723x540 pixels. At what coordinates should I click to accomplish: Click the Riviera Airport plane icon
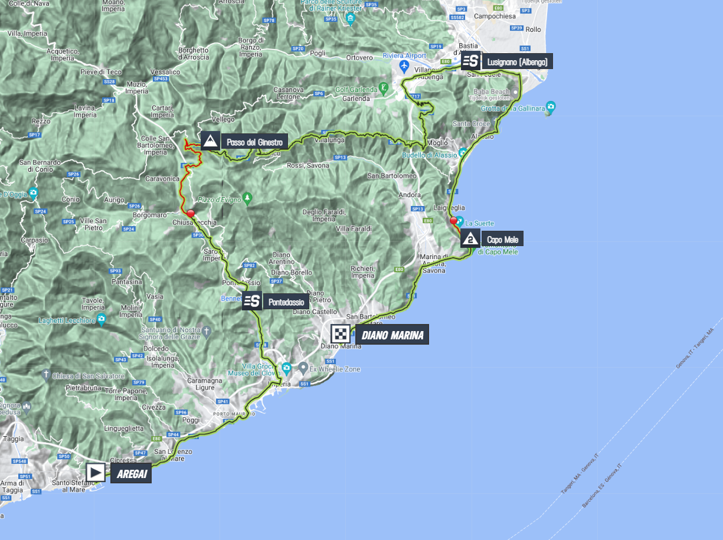coord(404,64)
